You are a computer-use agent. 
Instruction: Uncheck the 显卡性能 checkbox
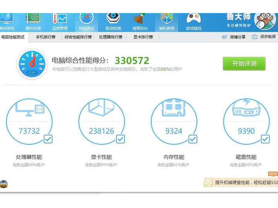pos(120,139)
